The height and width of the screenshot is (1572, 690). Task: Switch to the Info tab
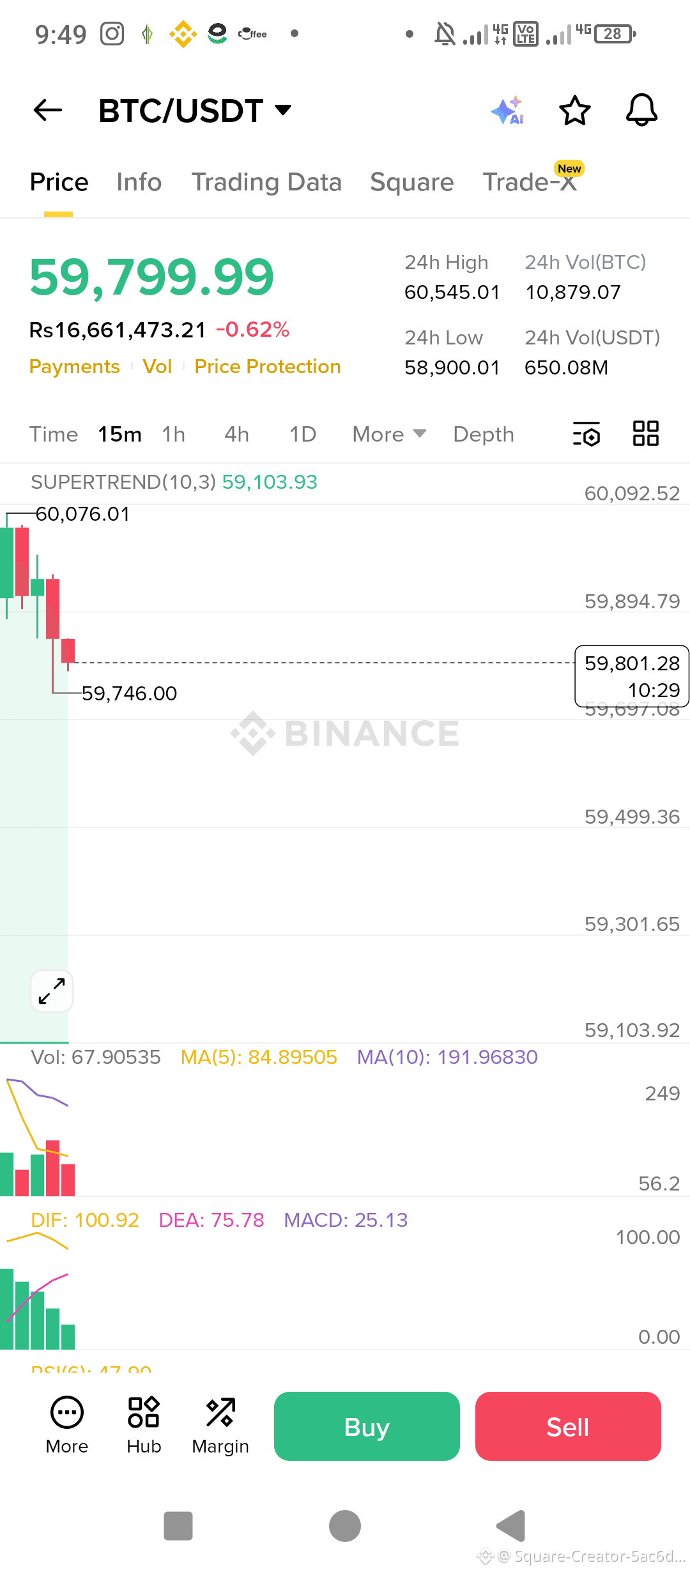[x=139, y=182]
